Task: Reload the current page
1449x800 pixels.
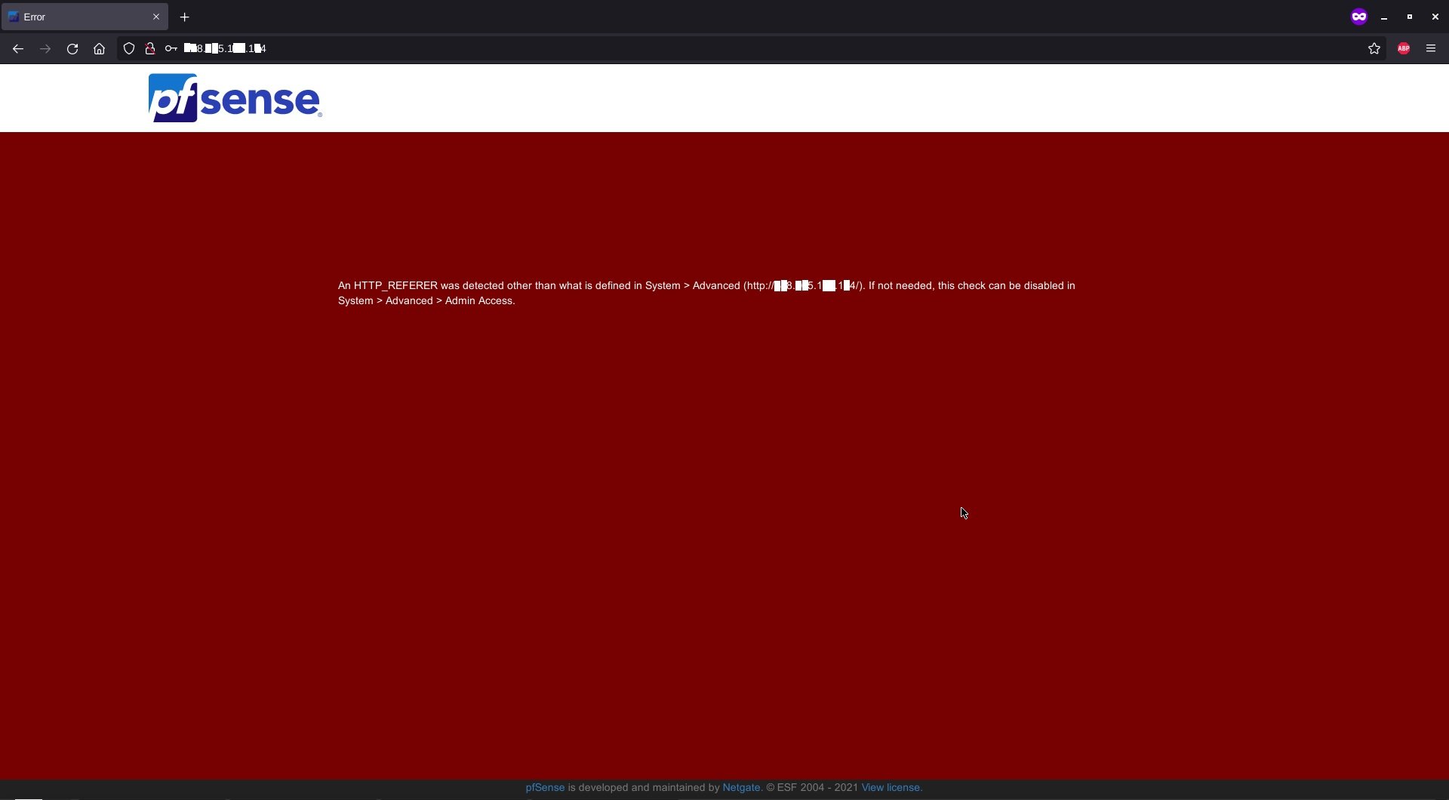Action: pos(72,49)
